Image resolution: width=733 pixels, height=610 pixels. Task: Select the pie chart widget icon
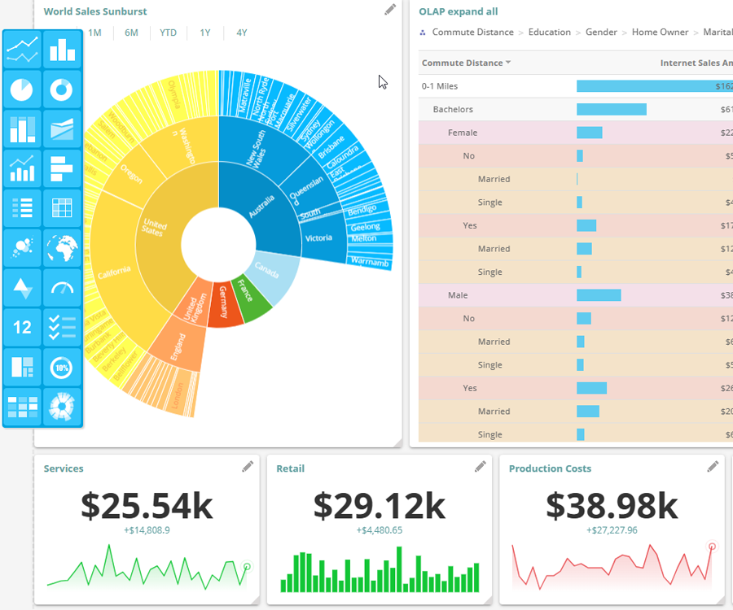(22, 89)
